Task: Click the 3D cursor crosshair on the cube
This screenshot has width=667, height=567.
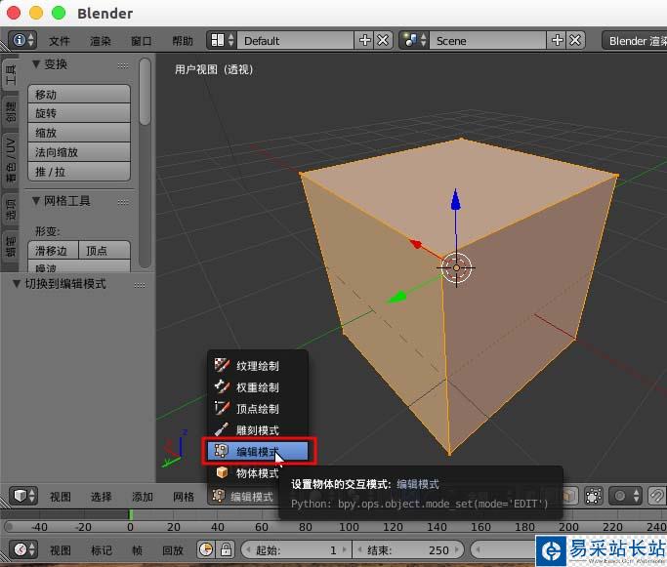Action: click(x=456, y=267)
